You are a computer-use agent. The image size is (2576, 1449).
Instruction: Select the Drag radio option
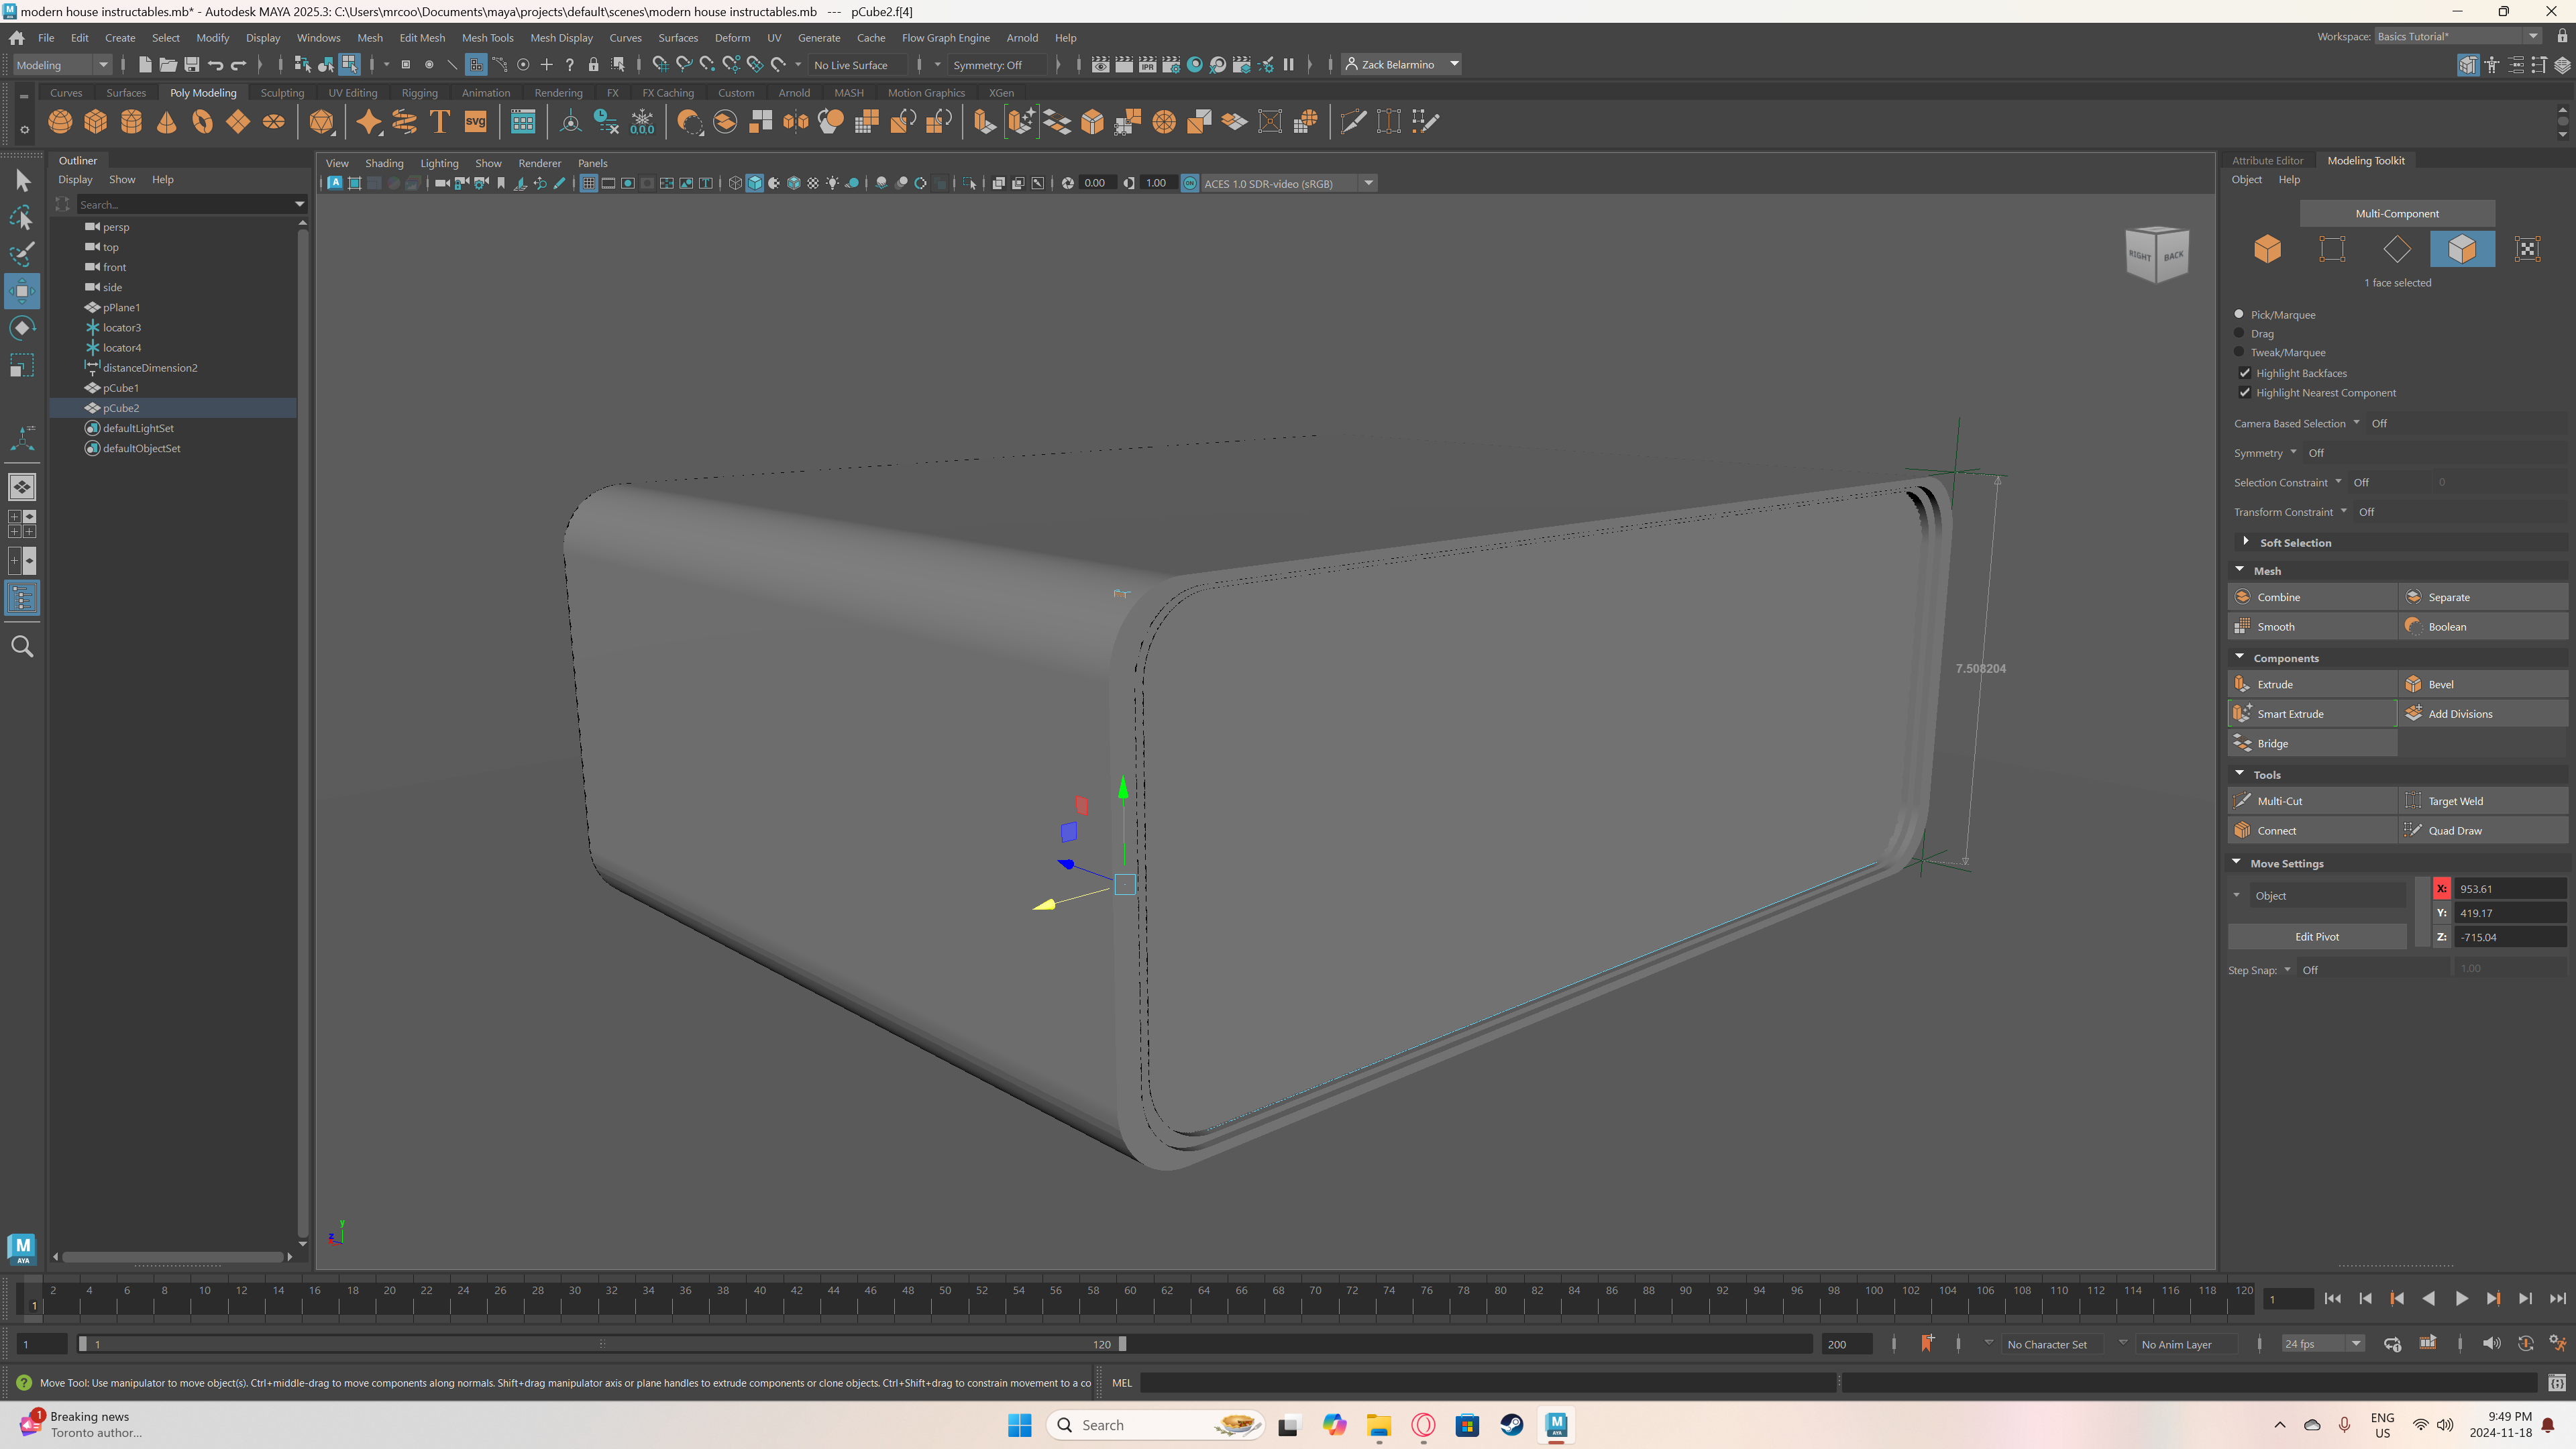2239,333
